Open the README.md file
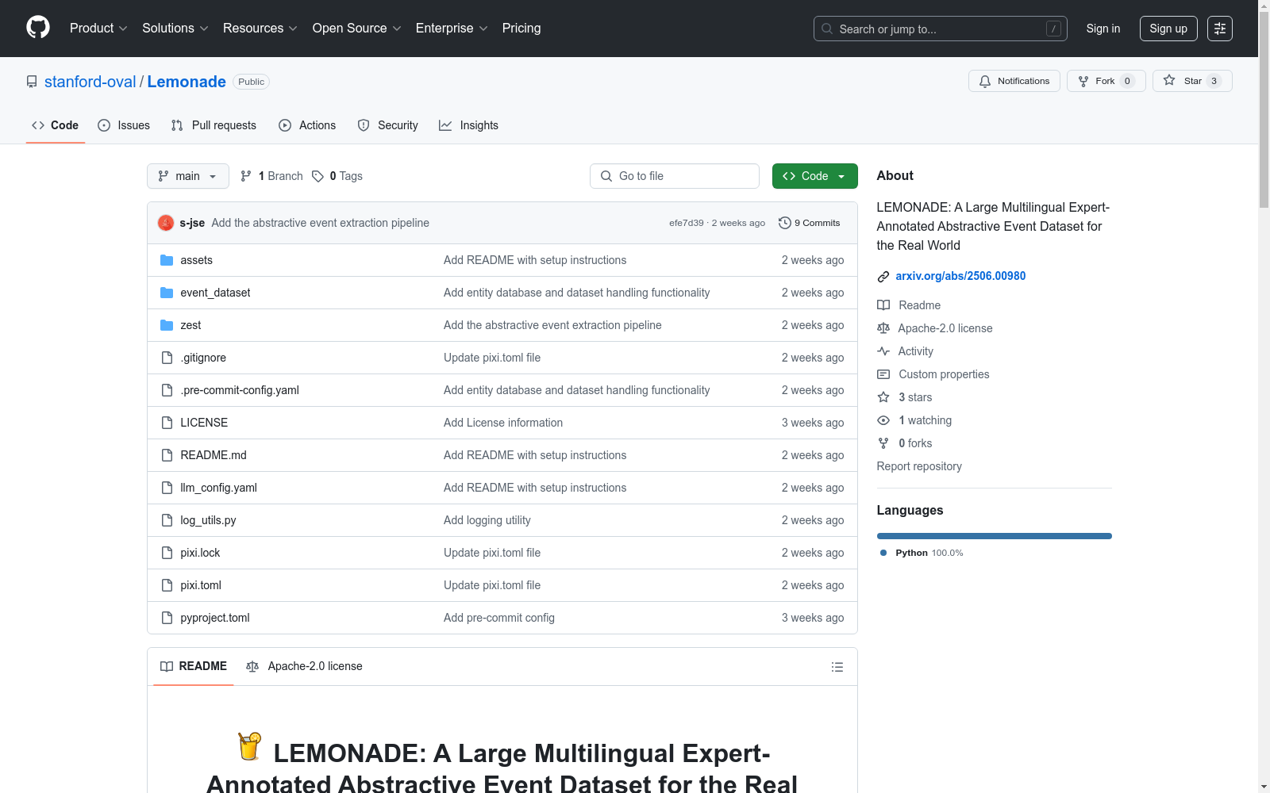 coord(214,455)
